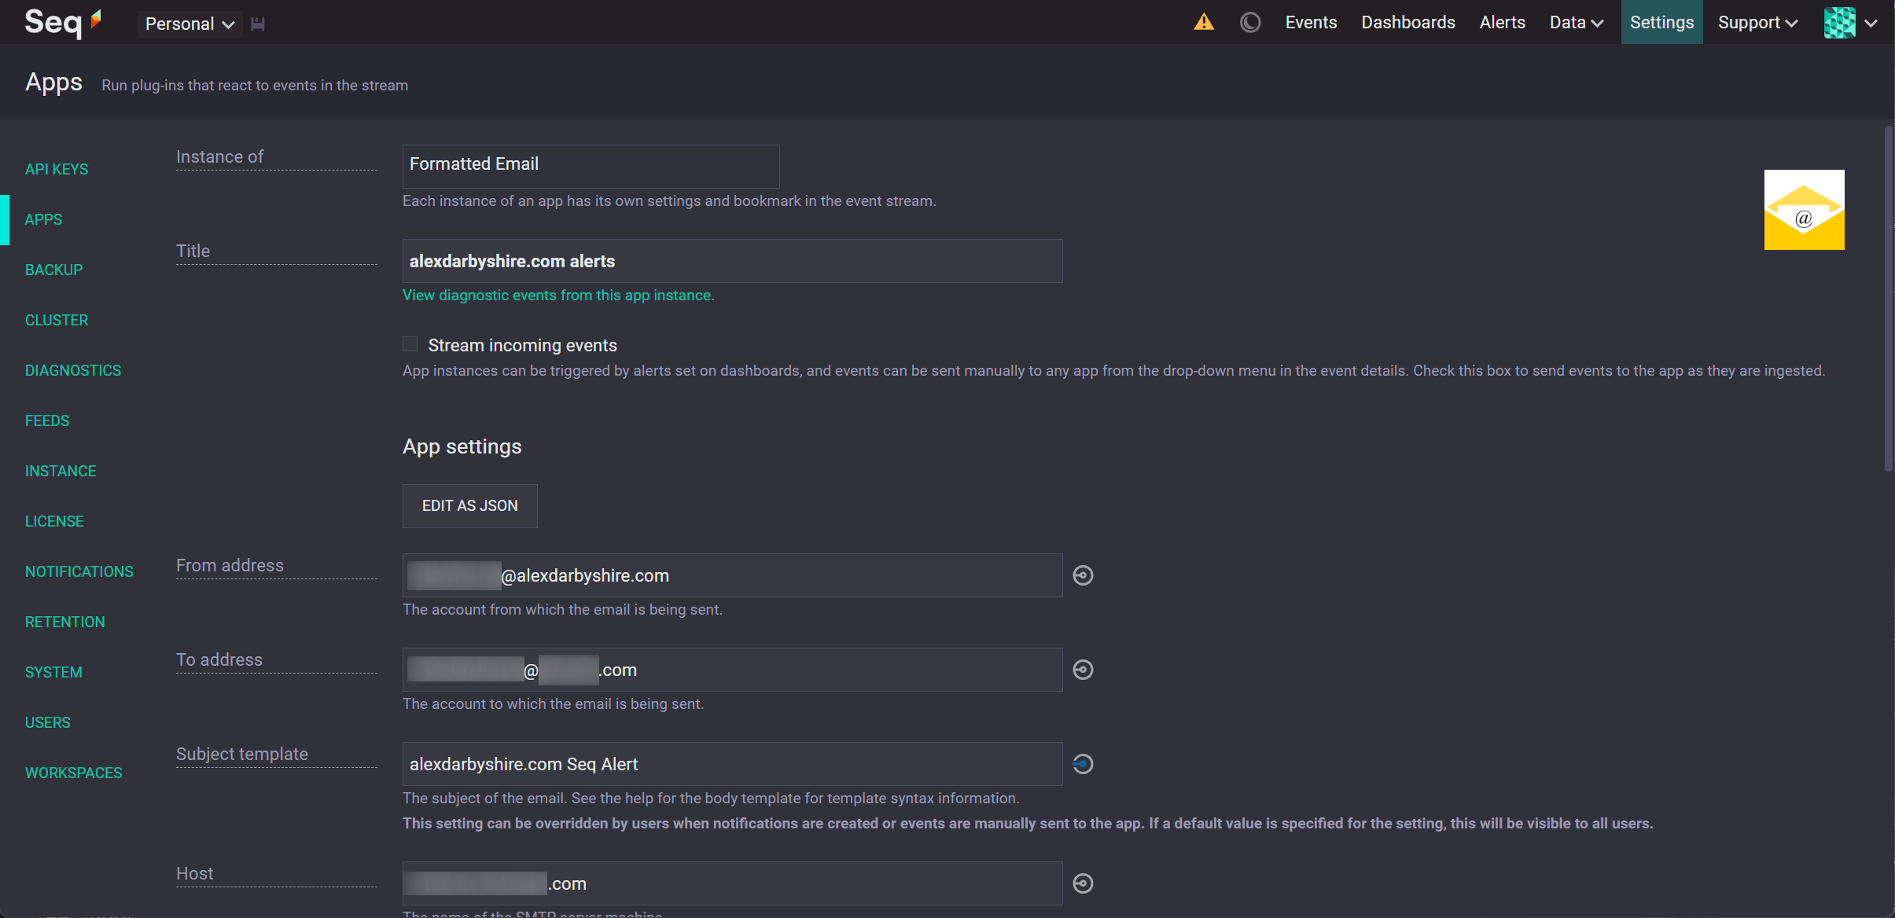Viewport: 1895px width, 918px height.
Task: Click the Title input field
Action: pos(732,261)
